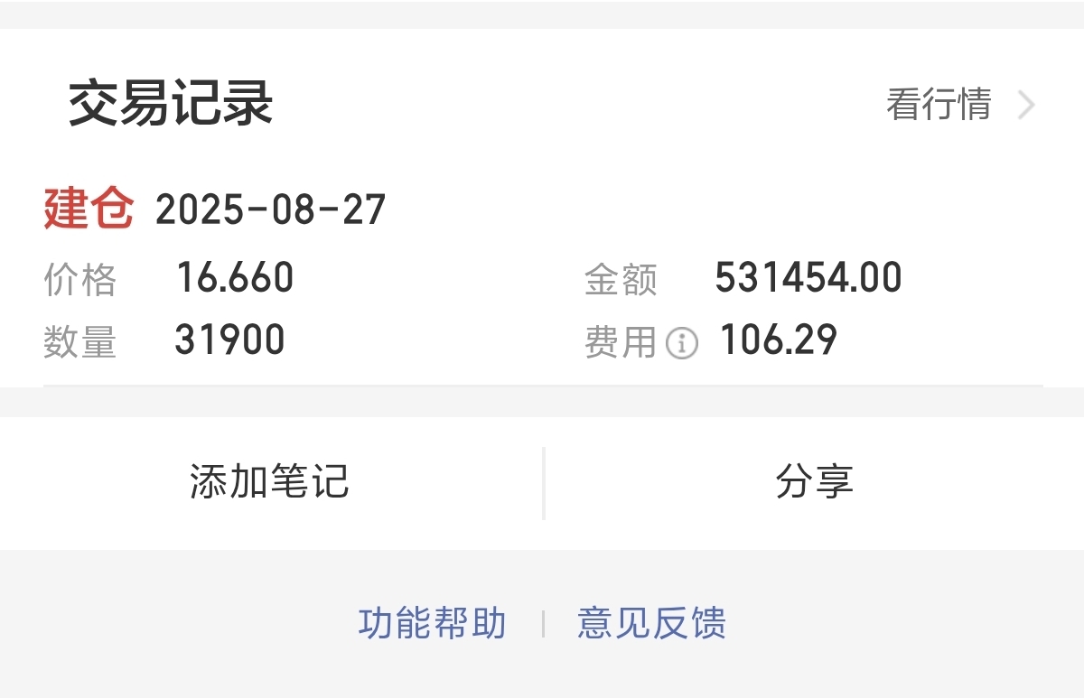The width and height of the screenshot is (1084, 698).
Task: Tap the 分享 button
Action: 815,482
